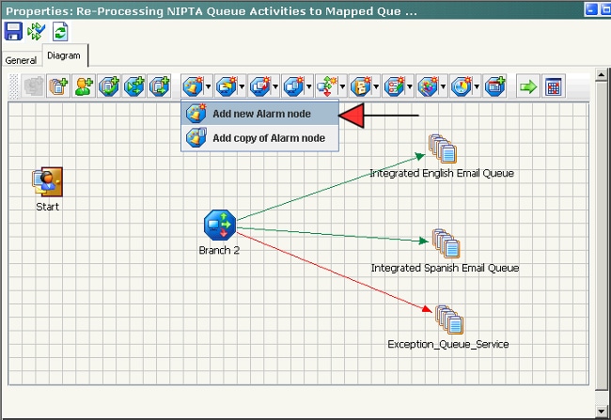Open dropdown beside monitor yellow arrow icon
Image resolution: width=611 pixels, height=420 pixels.
tap(242, 86)
